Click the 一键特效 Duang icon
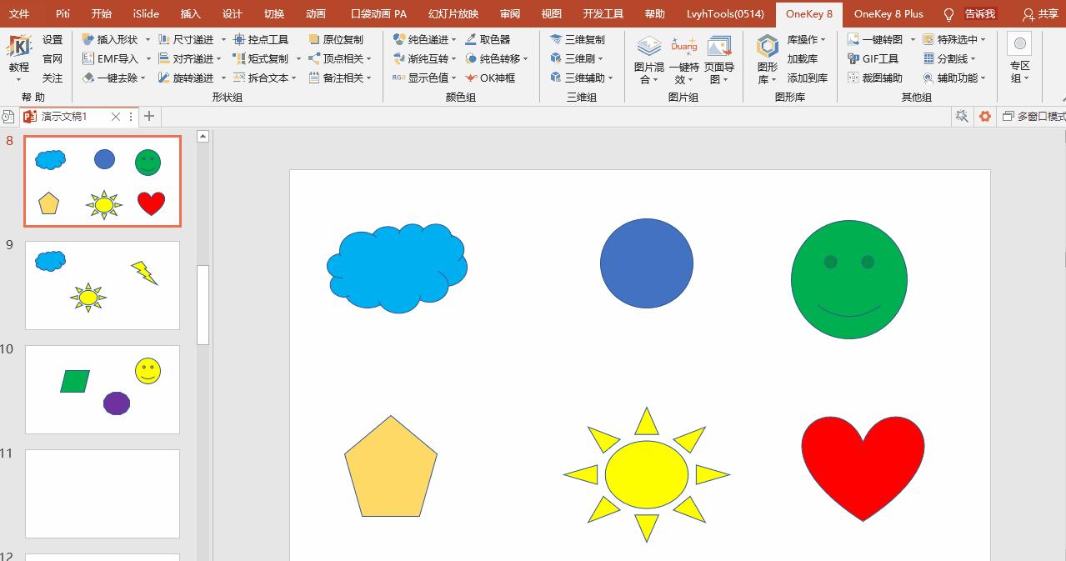 pyautogui.click(x=683, y=46)
